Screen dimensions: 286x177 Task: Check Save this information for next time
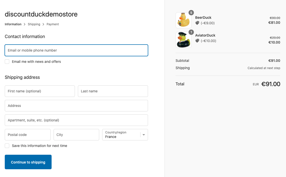(x=7, y=146)
